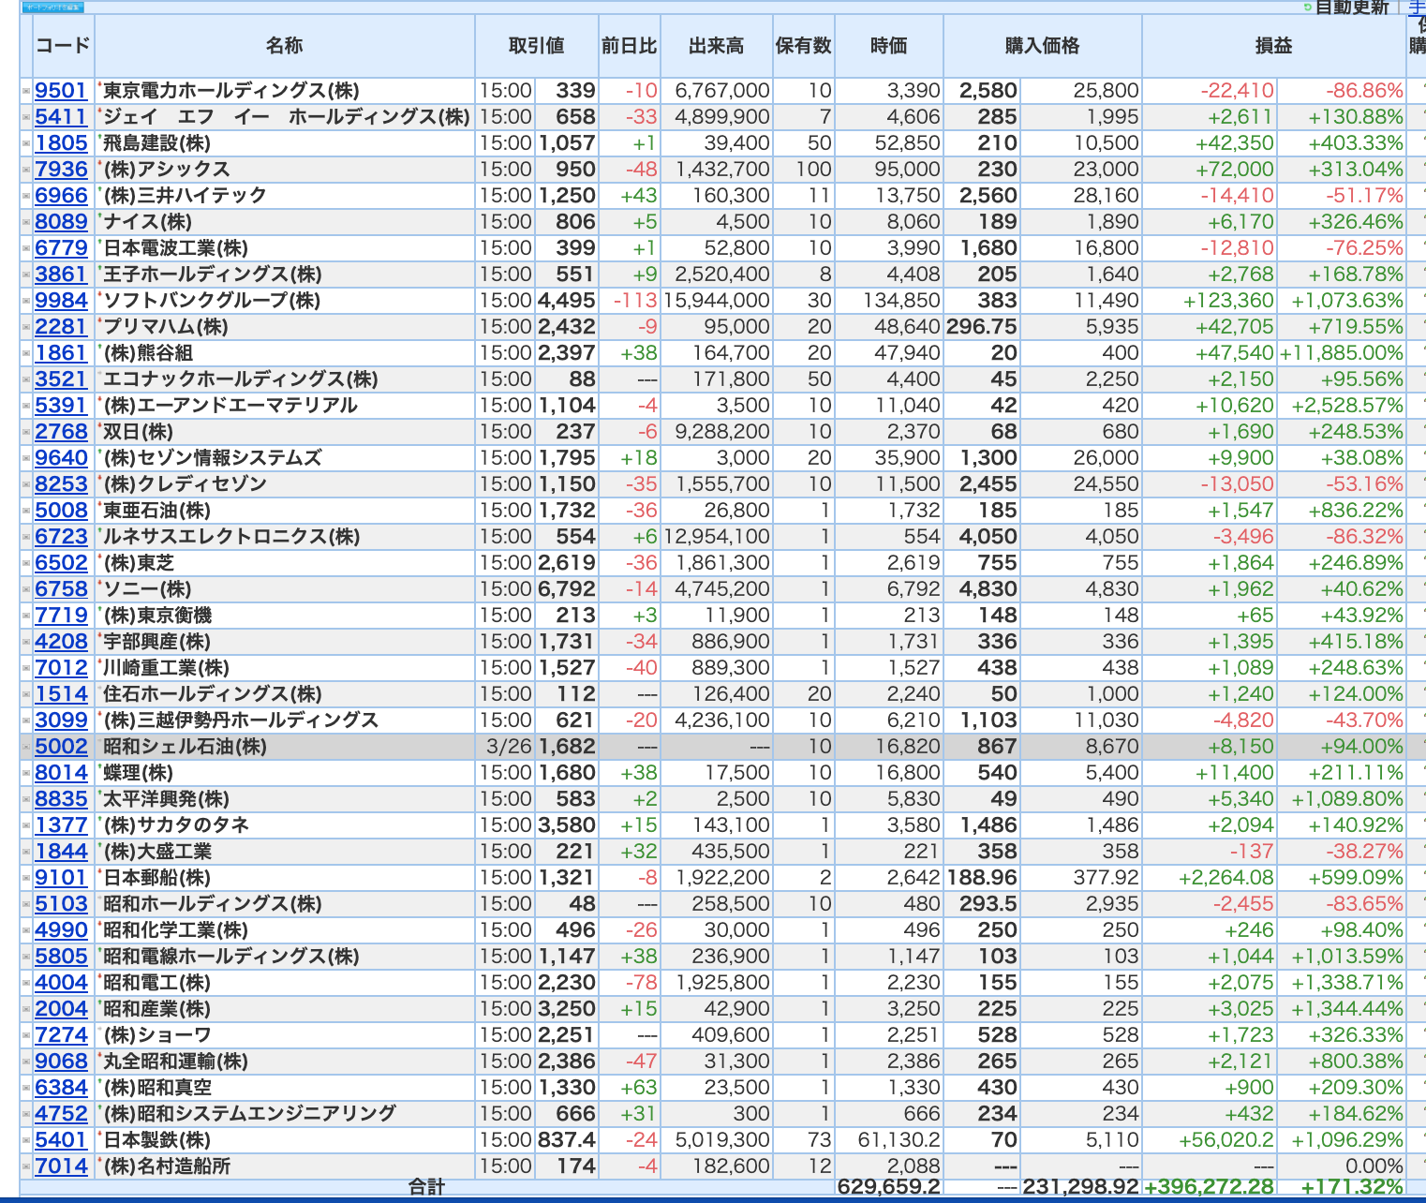This screenshot has width=1426, height=1203.
Task: Click the small grey icon beside code 9640
Action: pyautogui.click(x=26, y=458)
